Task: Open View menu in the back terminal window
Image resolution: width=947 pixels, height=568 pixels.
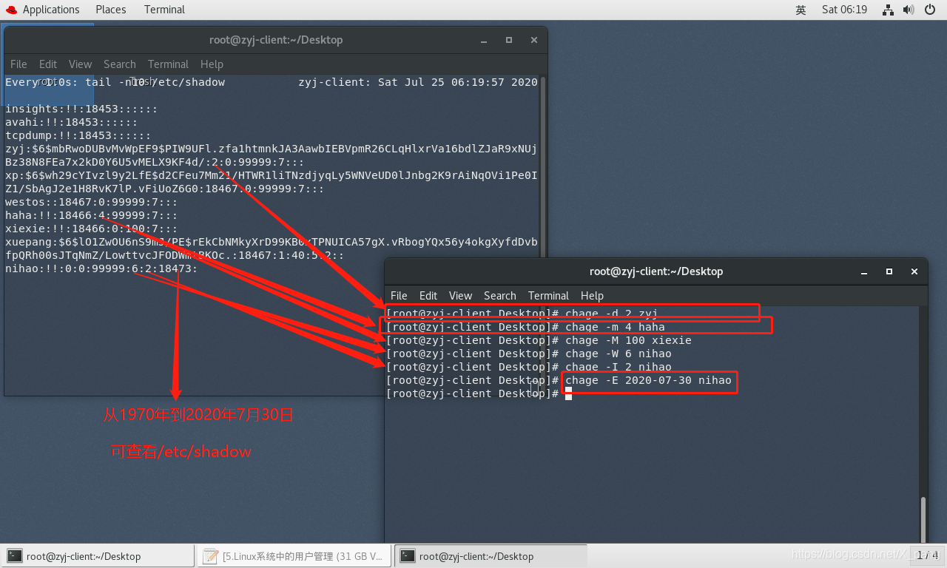Action: pyautogui.click(x=80, y=64)
